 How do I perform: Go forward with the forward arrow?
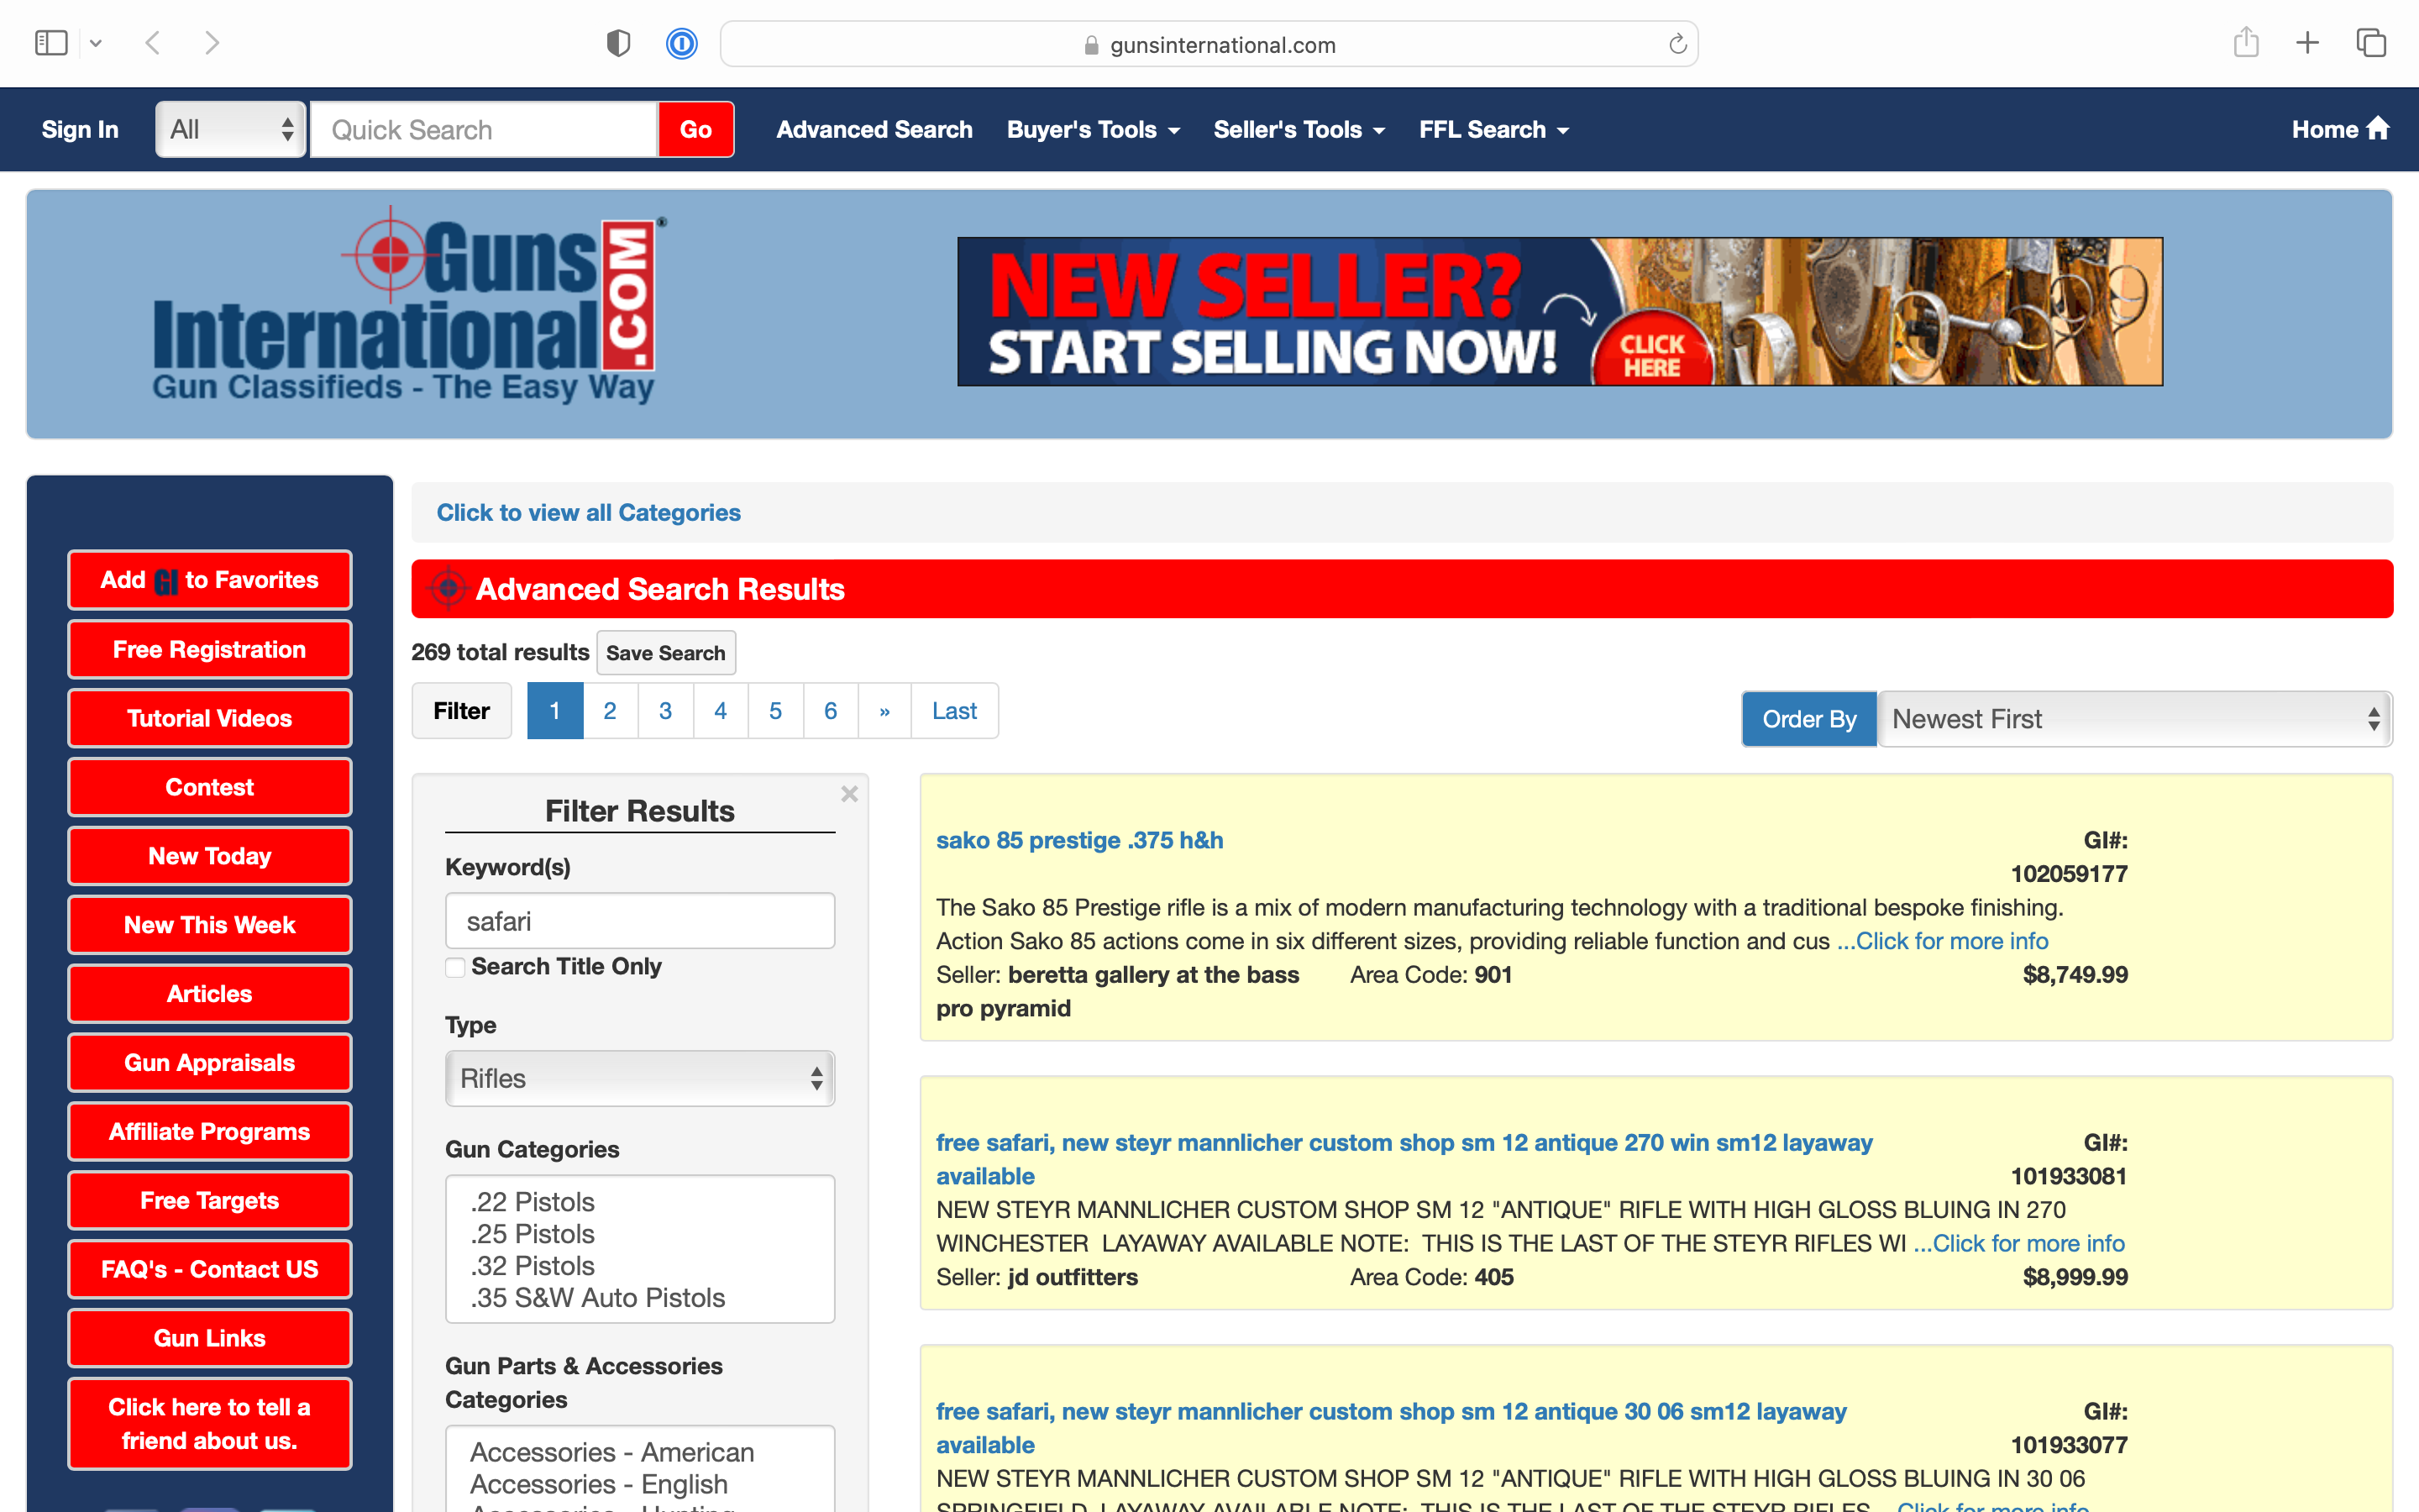coord(212,43)
